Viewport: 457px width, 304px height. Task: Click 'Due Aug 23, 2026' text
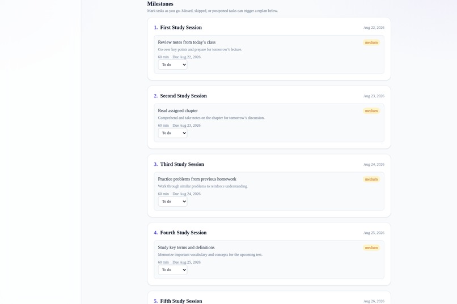187,125
